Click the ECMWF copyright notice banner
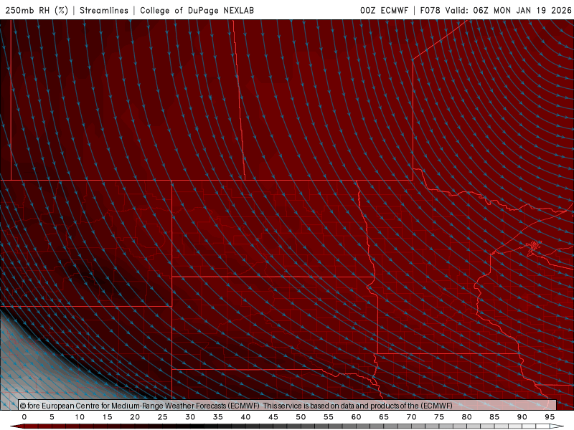Viewport: 574px width, 430px height. pyautogui.click(x=288, y=405)
